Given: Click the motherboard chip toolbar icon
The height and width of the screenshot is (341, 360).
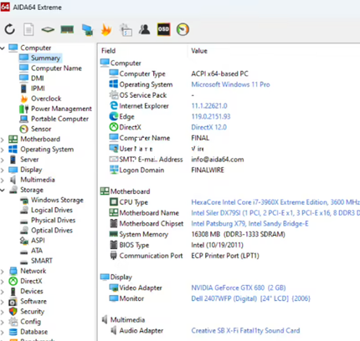Looking at the screenshot, I should [48, 29].
